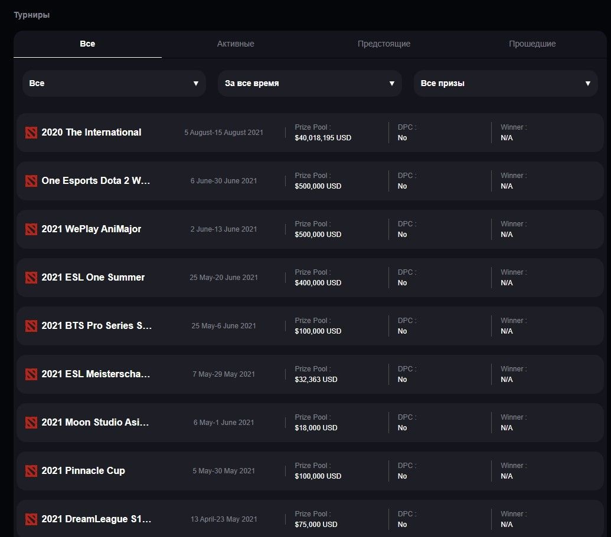Open the 2021 WePlay AniMajor tournament title
611x537 pixels.
tap(92, 229)
